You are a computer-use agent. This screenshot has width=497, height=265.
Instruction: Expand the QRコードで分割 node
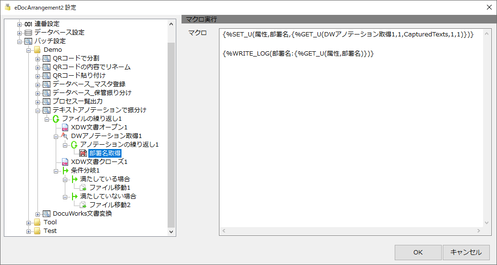(38, 59)
